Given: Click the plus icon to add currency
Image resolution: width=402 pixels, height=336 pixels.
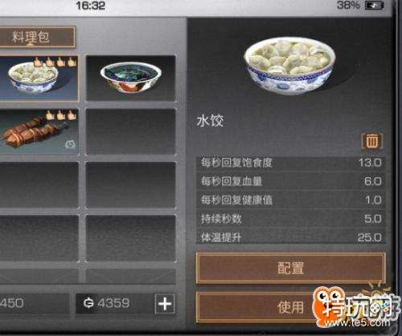Looking at the screenshot, I should point(165,303).
